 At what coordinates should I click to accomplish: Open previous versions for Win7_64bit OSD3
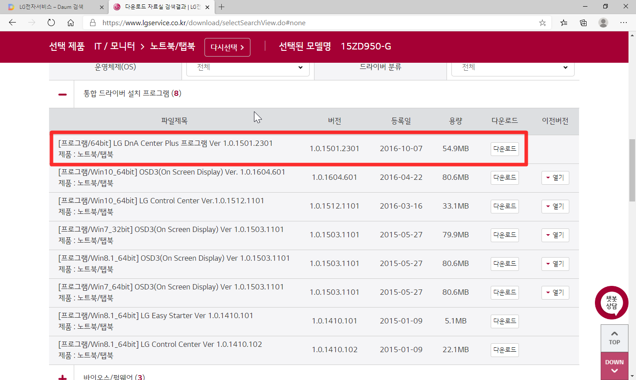coord(555,293)
